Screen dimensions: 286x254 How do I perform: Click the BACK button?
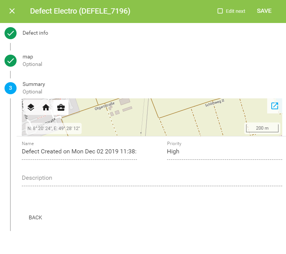tap(35, 217)
